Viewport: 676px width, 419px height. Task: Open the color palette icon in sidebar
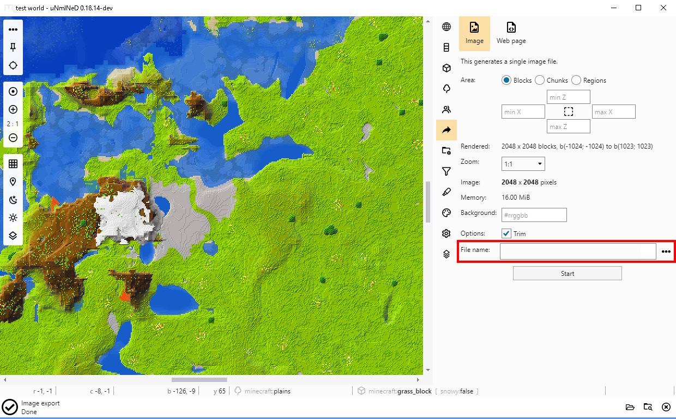point(446,213)
